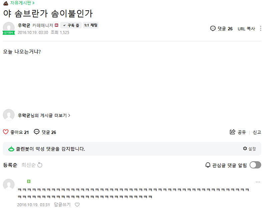Click the 신고 report link
The width and height of the screenshot is (267, 212).
pyautogui.click(x=257, y=132)
